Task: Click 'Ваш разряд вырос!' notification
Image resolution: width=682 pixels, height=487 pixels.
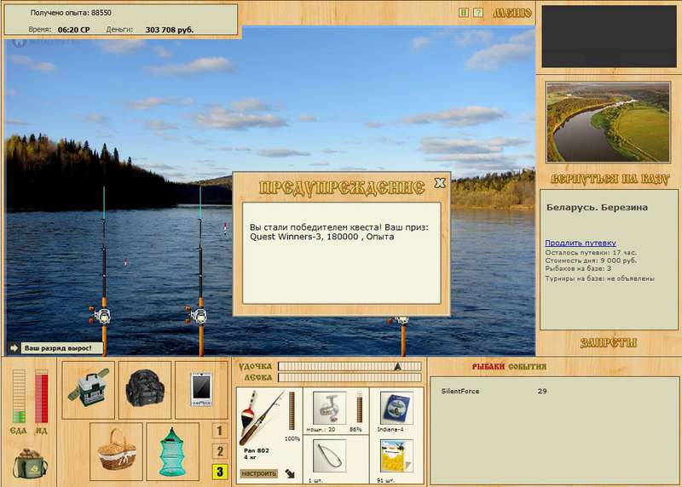Action: [61, 348]
